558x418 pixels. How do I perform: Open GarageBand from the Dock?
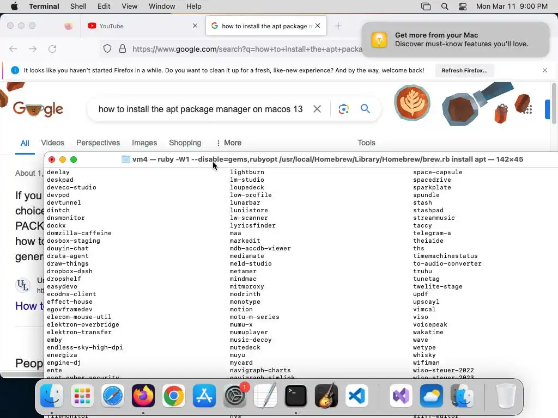click(x=326, y=396)
